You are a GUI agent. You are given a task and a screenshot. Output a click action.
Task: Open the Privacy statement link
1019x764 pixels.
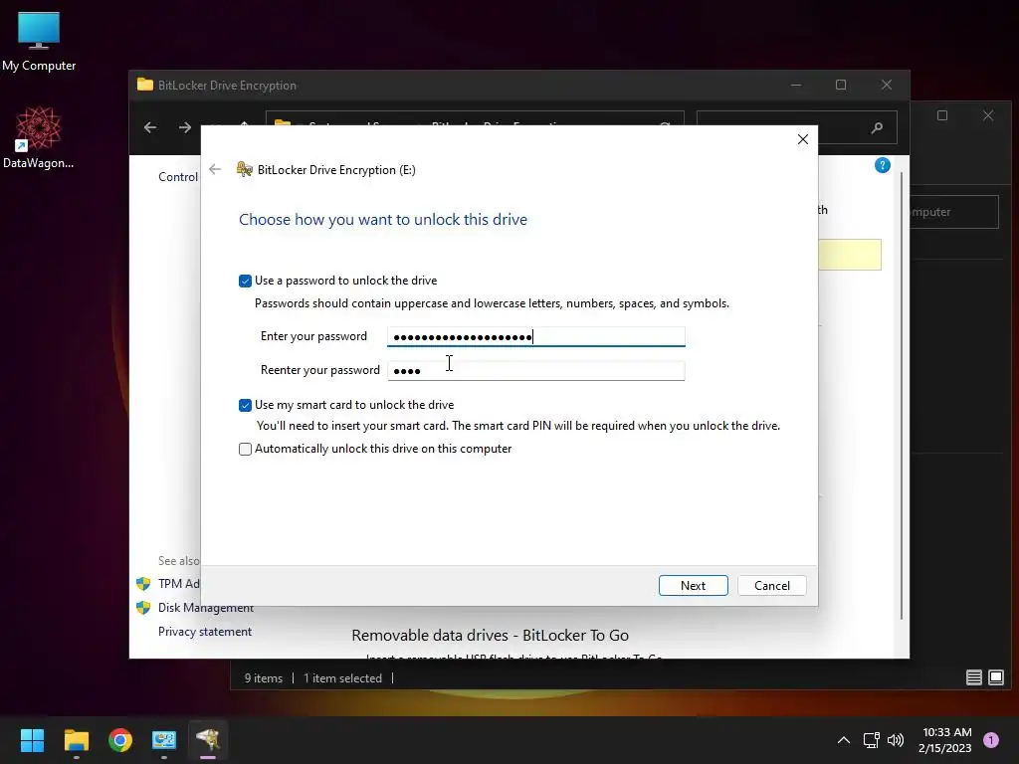(x=205, y=632)
